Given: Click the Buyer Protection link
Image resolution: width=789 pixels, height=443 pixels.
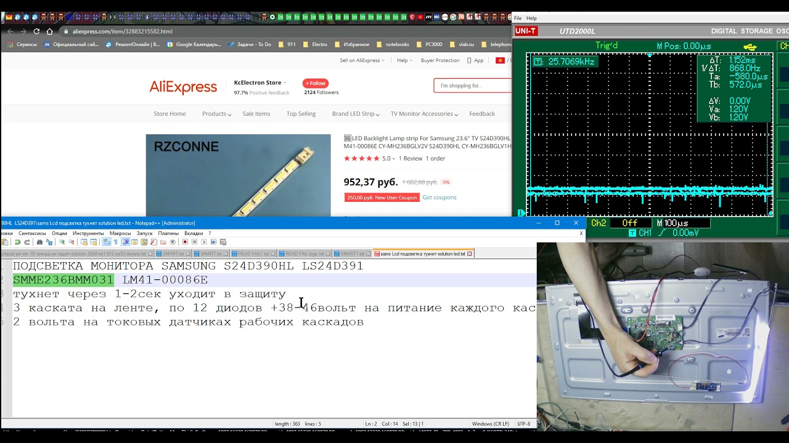Looking at the screenshot, I should (x=440, y=60).
